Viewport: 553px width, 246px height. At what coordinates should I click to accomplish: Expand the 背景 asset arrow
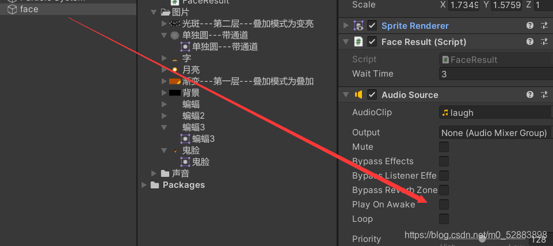163,93
